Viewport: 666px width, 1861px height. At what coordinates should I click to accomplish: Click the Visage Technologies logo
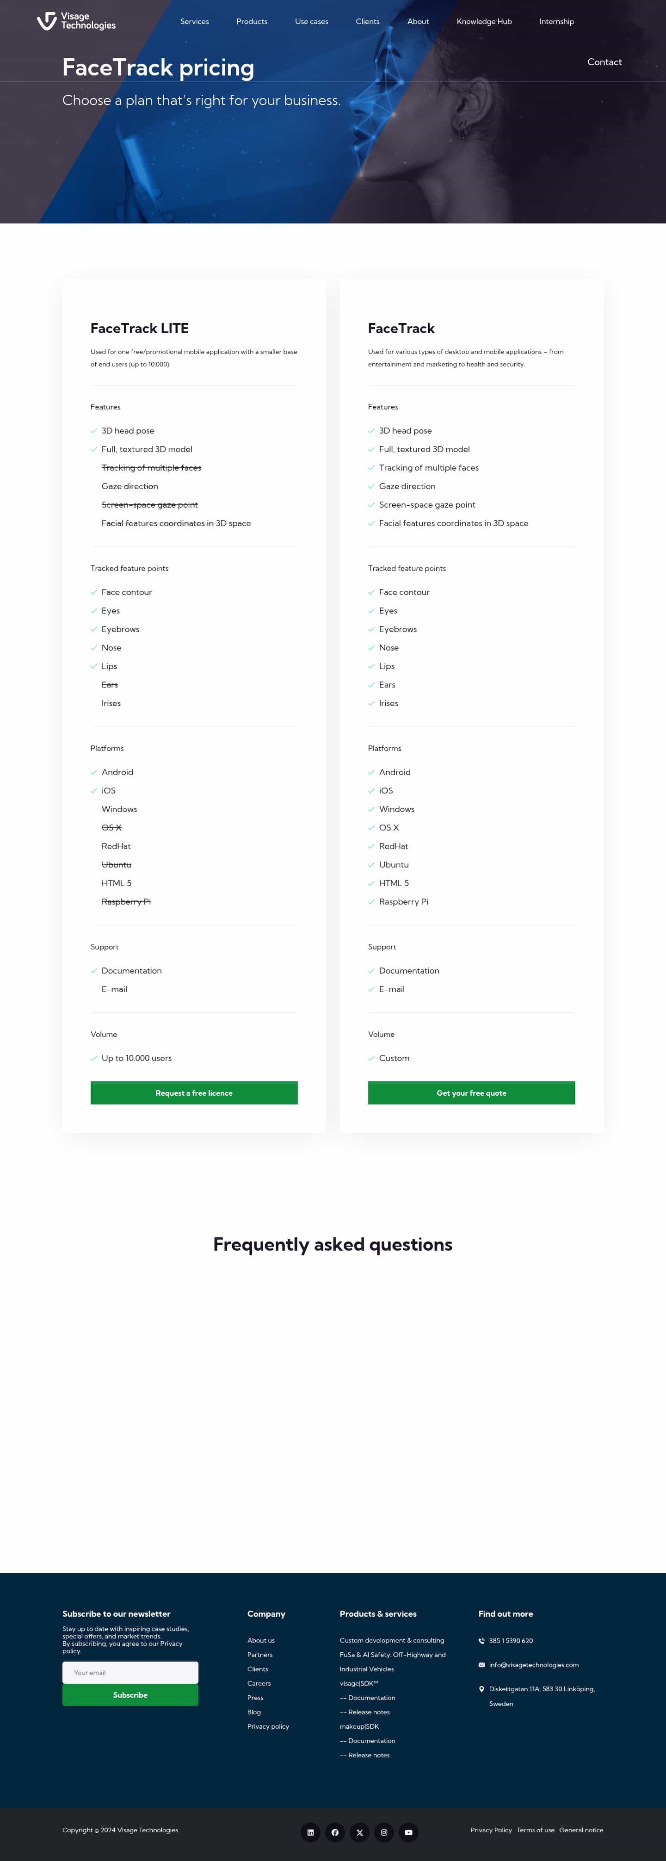(76, 21)
